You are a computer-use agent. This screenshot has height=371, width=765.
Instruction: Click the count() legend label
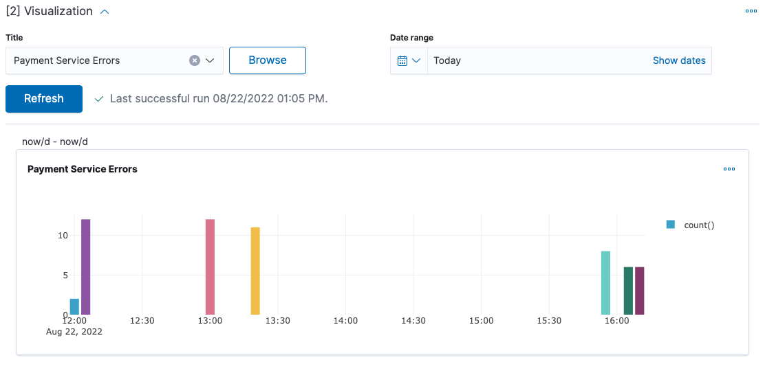tap(699, 225)
